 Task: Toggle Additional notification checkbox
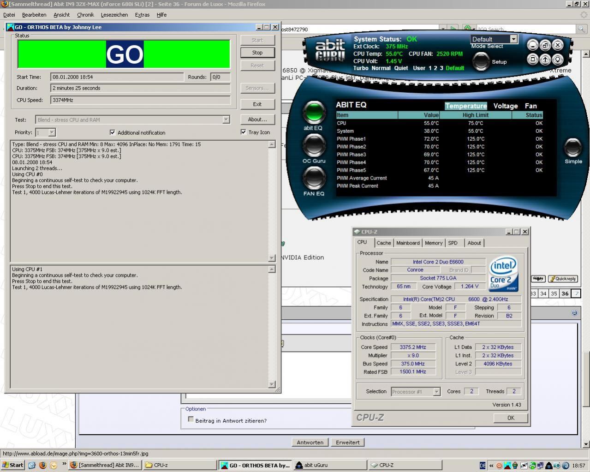(112, 132)
